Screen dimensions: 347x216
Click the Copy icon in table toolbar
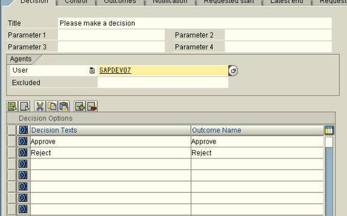tap(52, 106)
